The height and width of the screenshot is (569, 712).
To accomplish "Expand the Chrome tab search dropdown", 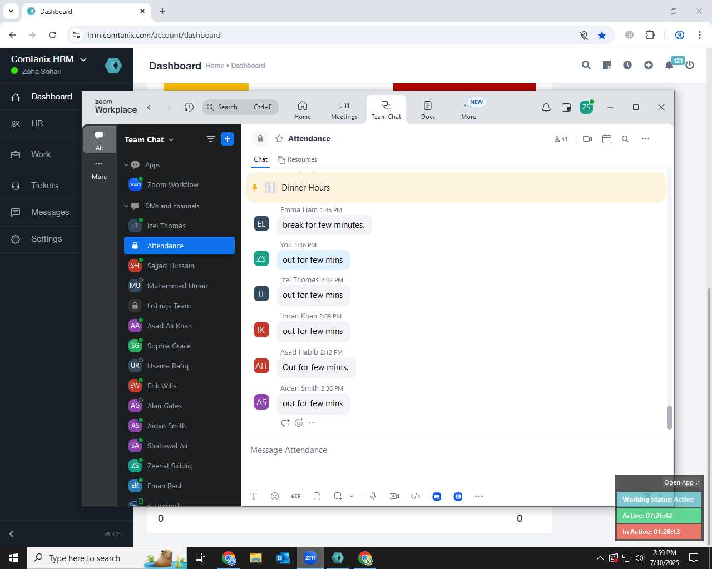I will (x=11, y=11).
